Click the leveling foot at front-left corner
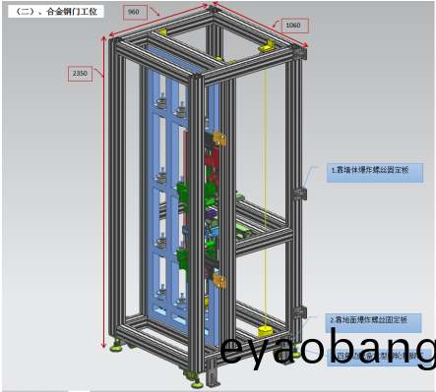Viewport: 436px width, 392px height. tap(118, 346)
